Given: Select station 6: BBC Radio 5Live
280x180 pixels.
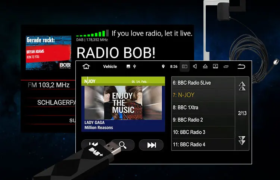Looking at the screenshot, I should pos(203,83).
